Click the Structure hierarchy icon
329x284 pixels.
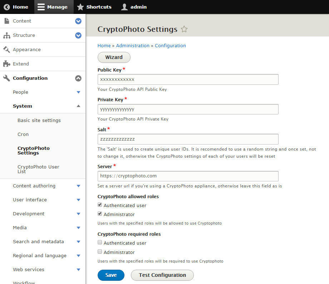click(x=7, y=35)
